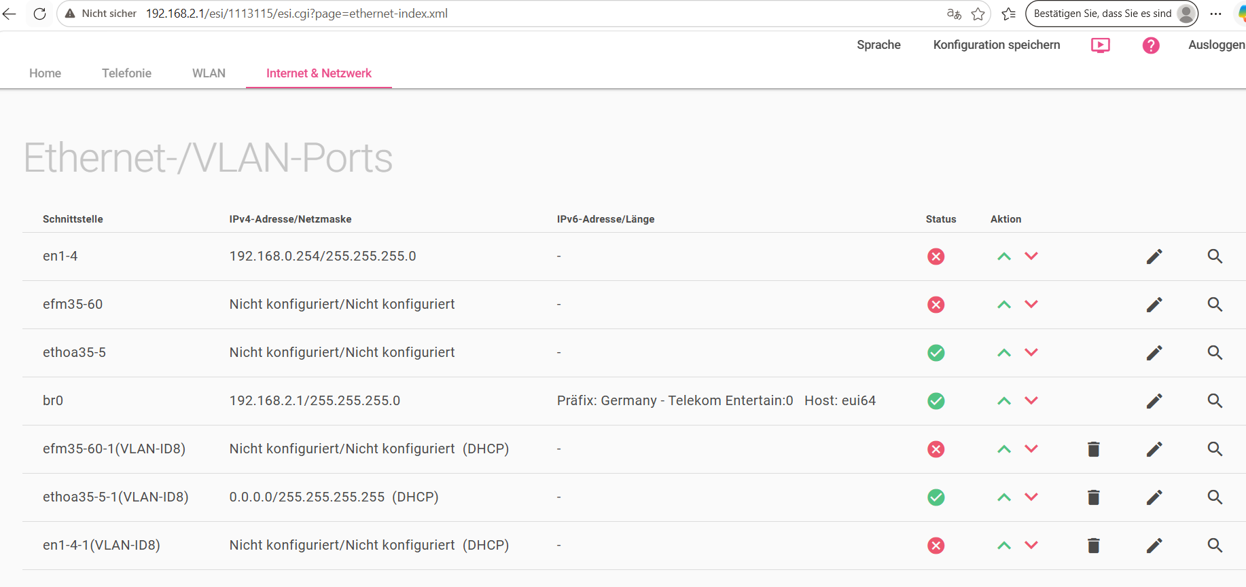The image size is (1246, 587).
Task: Disable ethoa35-5 using red down arrow
Action: 1031,353
